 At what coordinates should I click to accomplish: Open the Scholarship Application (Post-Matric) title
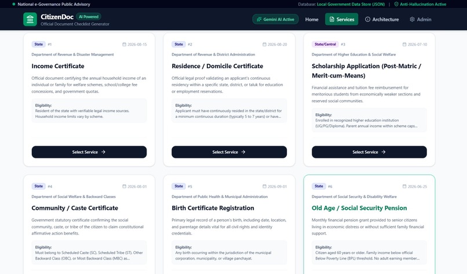[x=366, y=71]
